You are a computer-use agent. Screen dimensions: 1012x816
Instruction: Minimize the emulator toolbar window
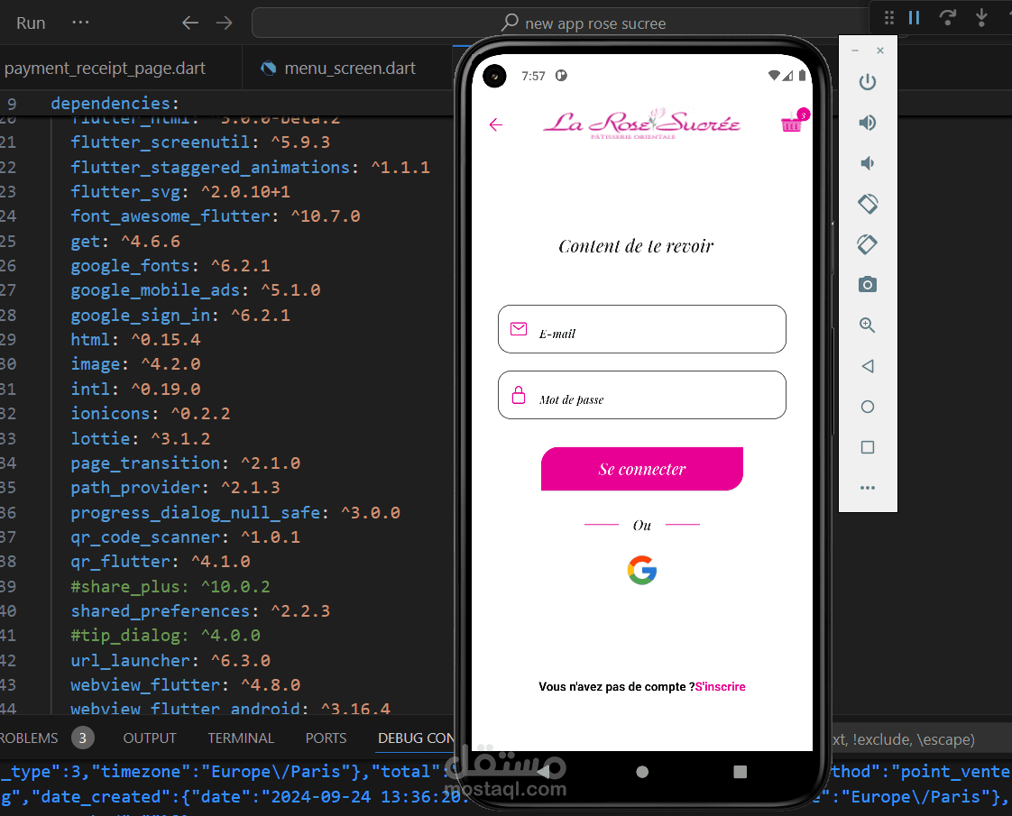855,50
